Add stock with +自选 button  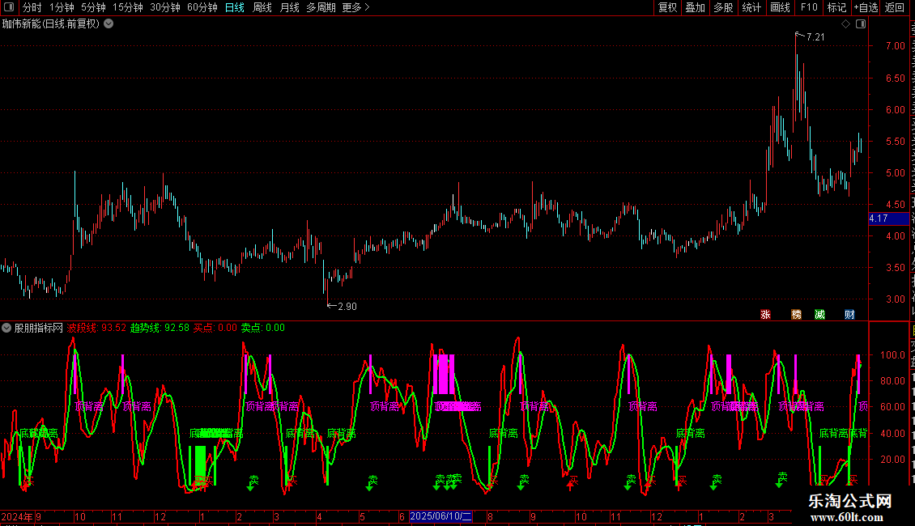(866, 7)
